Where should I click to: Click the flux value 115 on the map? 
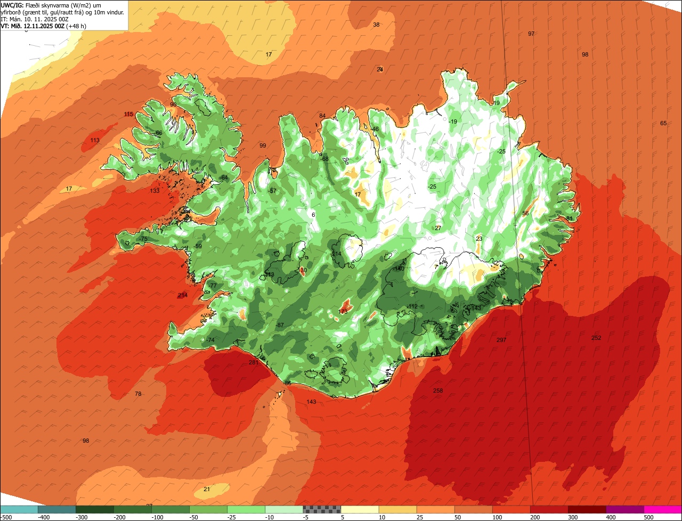128,114
